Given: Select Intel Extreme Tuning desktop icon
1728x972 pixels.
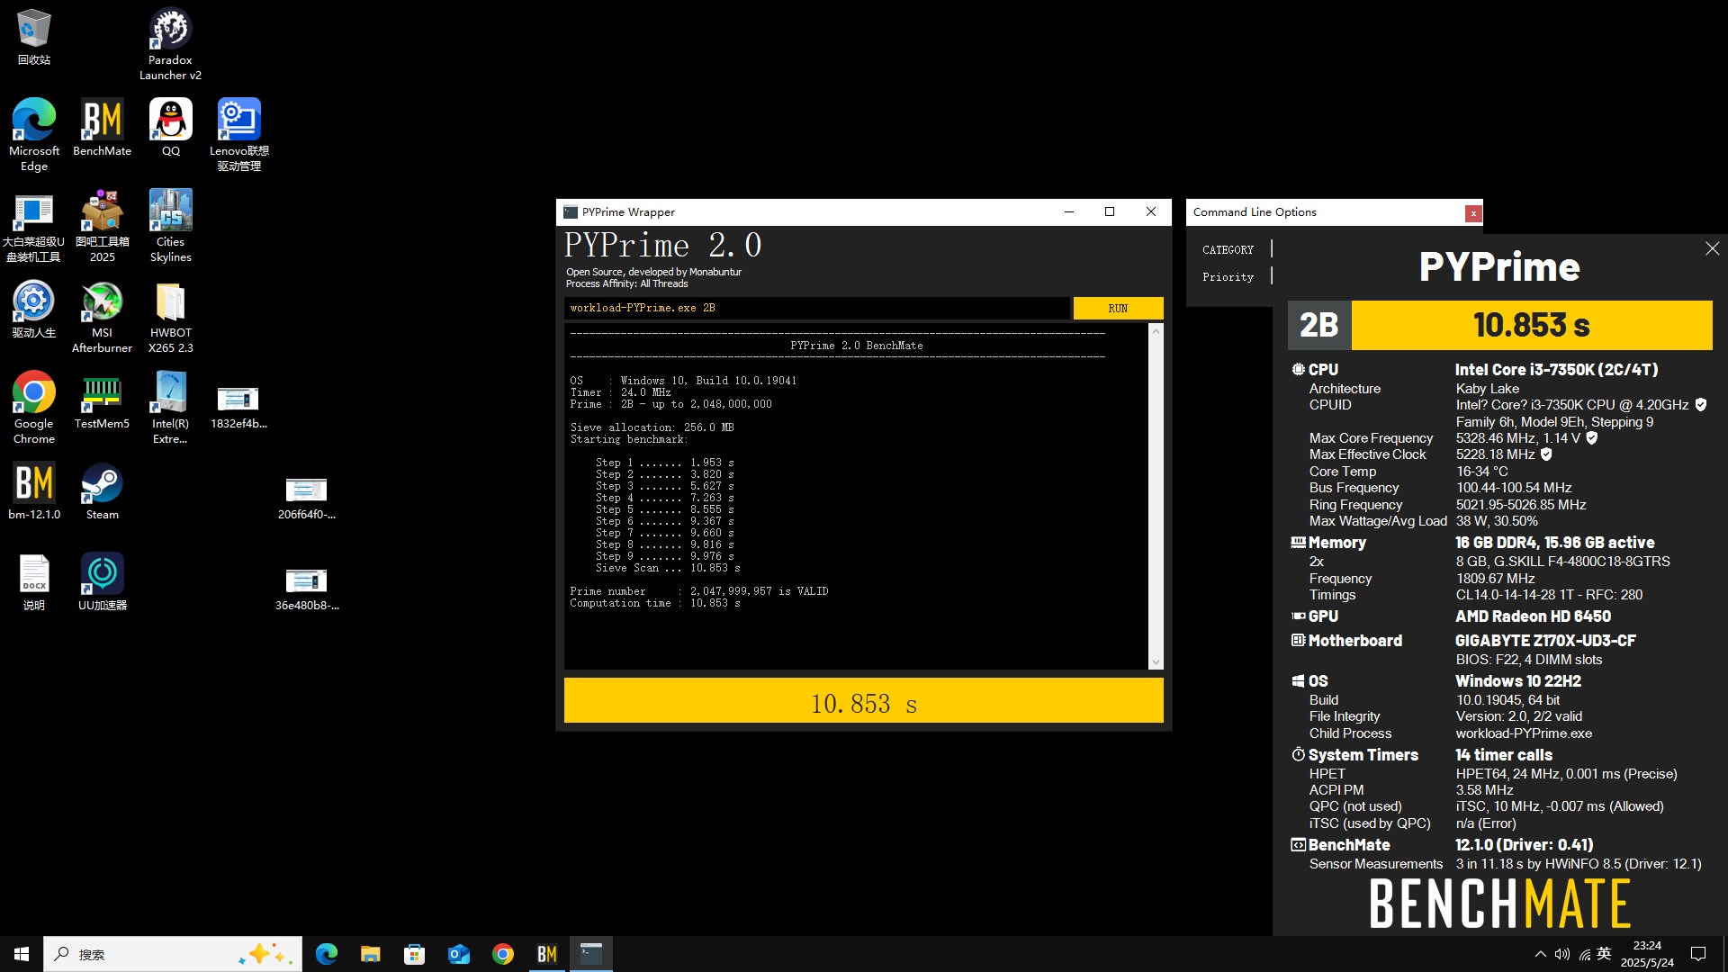Looking at the screenshot, I should [170, 408].
